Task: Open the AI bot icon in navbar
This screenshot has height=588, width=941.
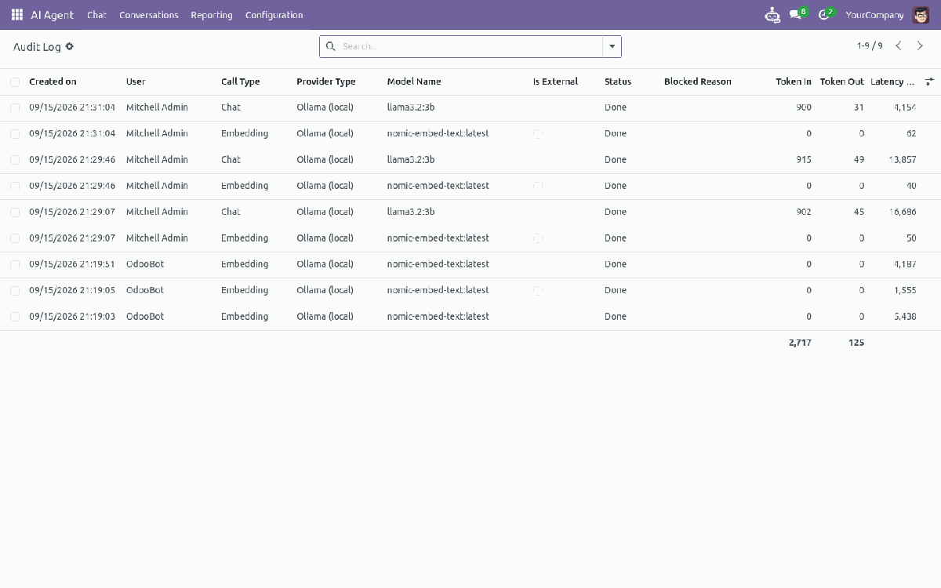Action: (772, 15)
